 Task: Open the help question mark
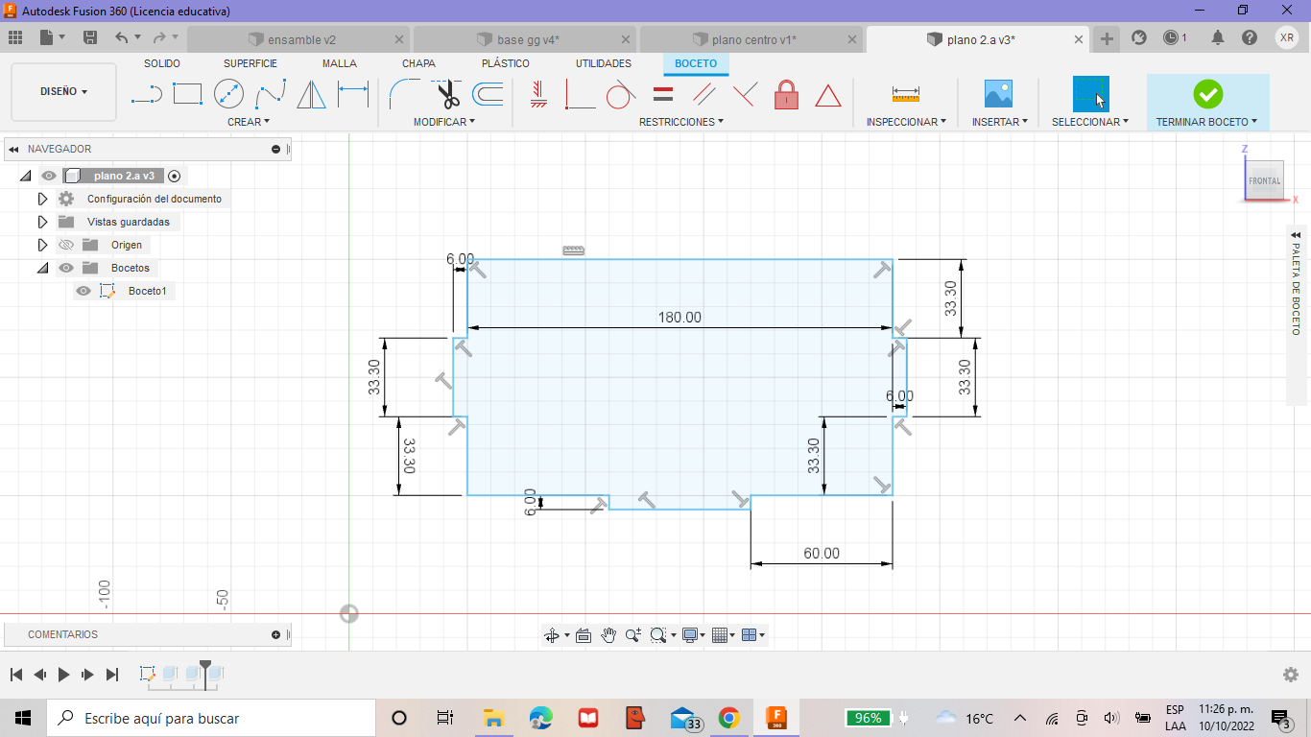[1250, 38]
